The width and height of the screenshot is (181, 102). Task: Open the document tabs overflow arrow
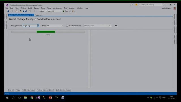[x=172, y=15]
